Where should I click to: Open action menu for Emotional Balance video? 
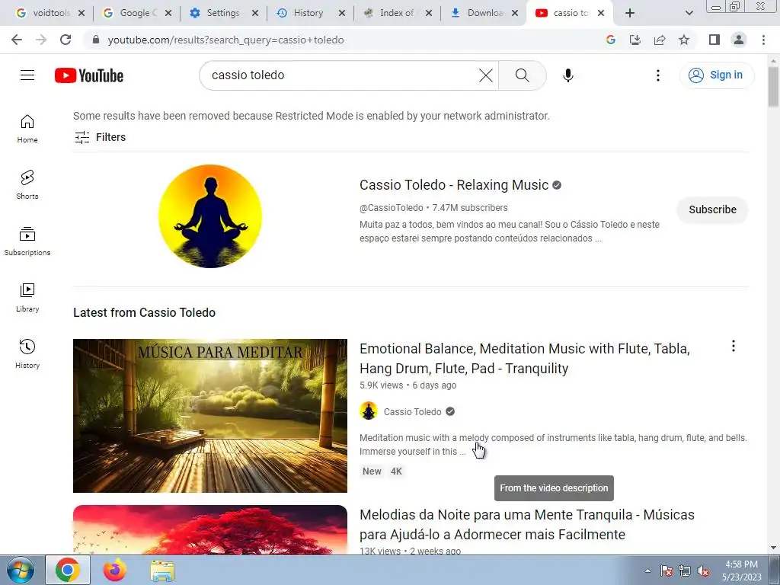tap(734, 347)
